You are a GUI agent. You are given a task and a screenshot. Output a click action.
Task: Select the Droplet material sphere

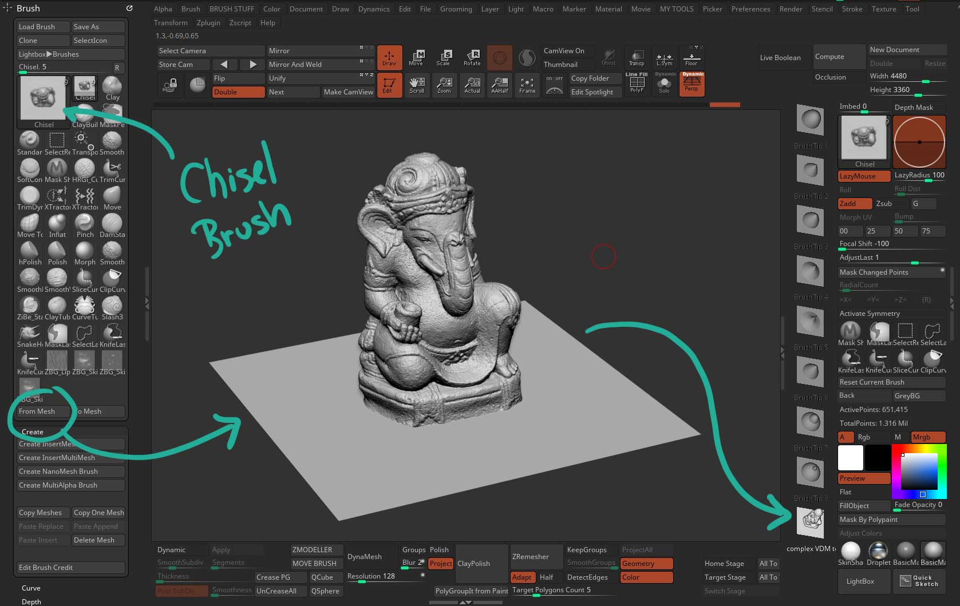(878, 554)
